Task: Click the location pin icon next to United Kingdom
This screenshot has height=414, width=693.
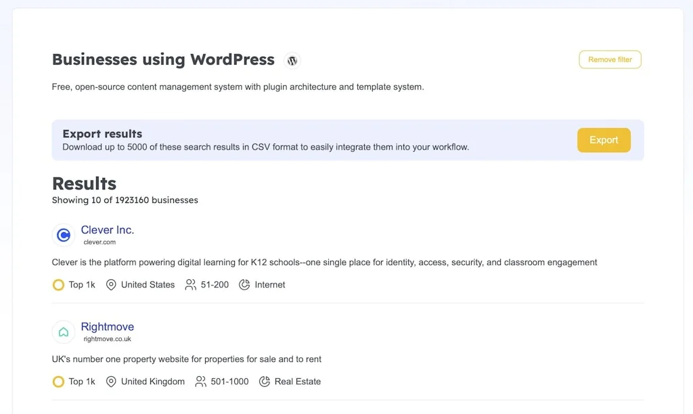Action: [110, 382]
